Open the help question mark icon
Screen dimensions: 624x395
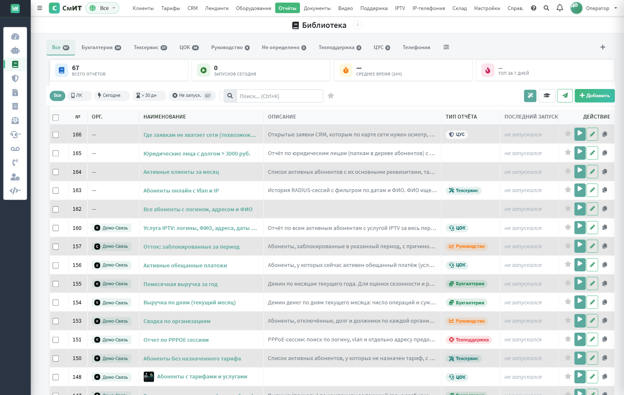534,8
